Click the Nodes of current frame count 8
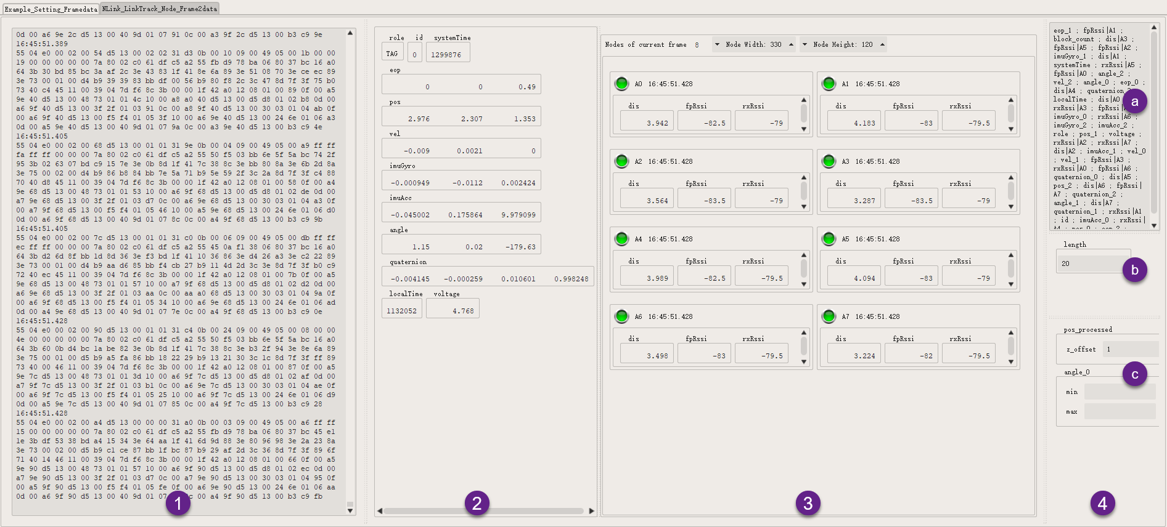This screenshot has height=527, width=1167. (x=697, y=45)
